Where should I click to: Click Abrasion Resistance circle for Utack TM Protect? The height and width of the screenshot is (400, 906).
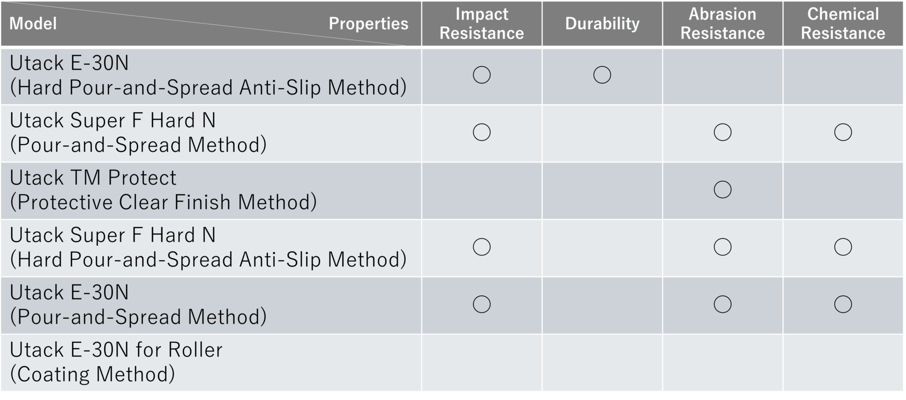722,189
